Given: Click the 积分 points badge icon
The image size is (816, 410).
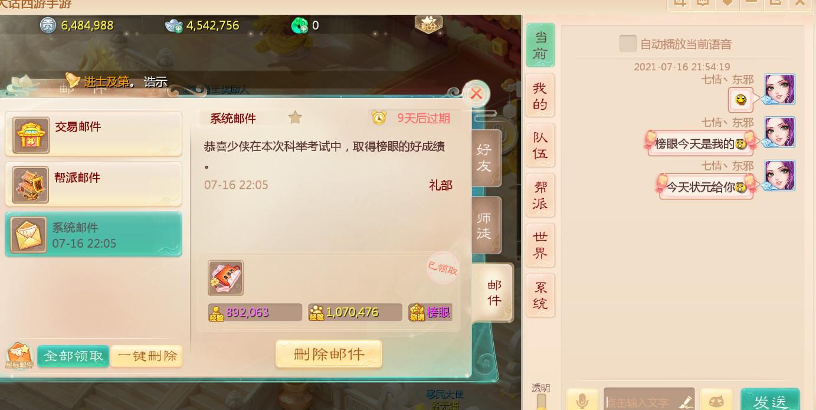Looking at the screenshot, I should coord(429,24).
